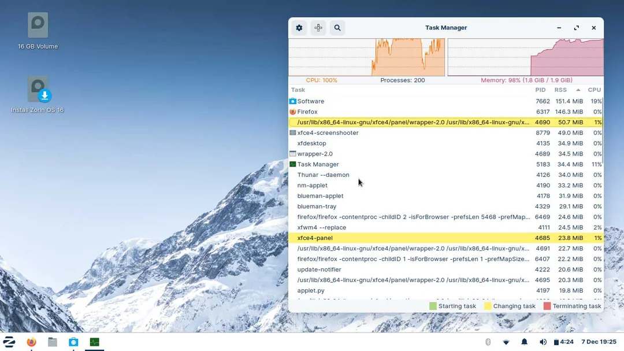
Task: Open the 16 GB Volume desktop icon
Action: (x=38, y=31)
